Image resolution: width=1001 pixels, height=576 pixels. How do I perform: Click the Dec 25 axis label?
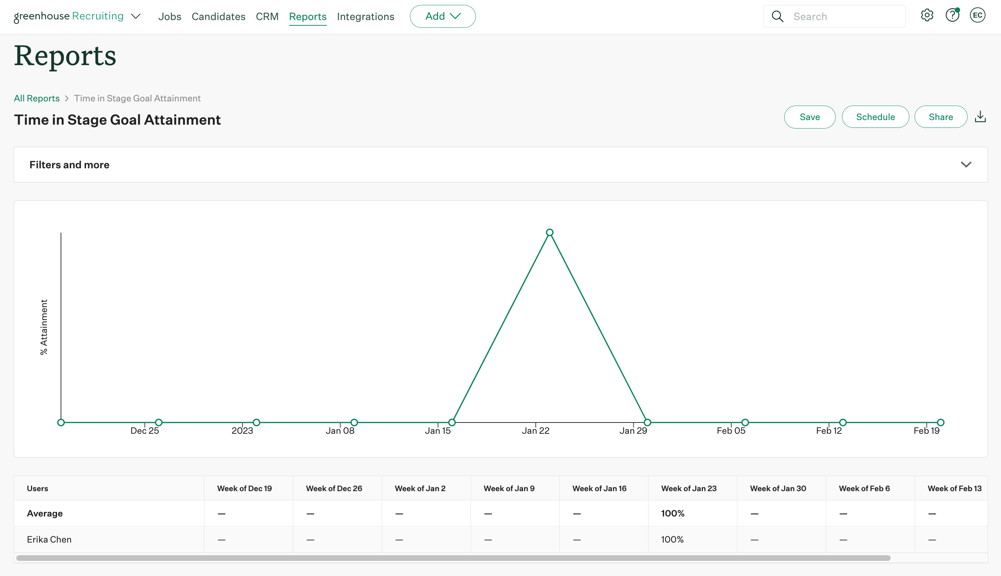145,431
